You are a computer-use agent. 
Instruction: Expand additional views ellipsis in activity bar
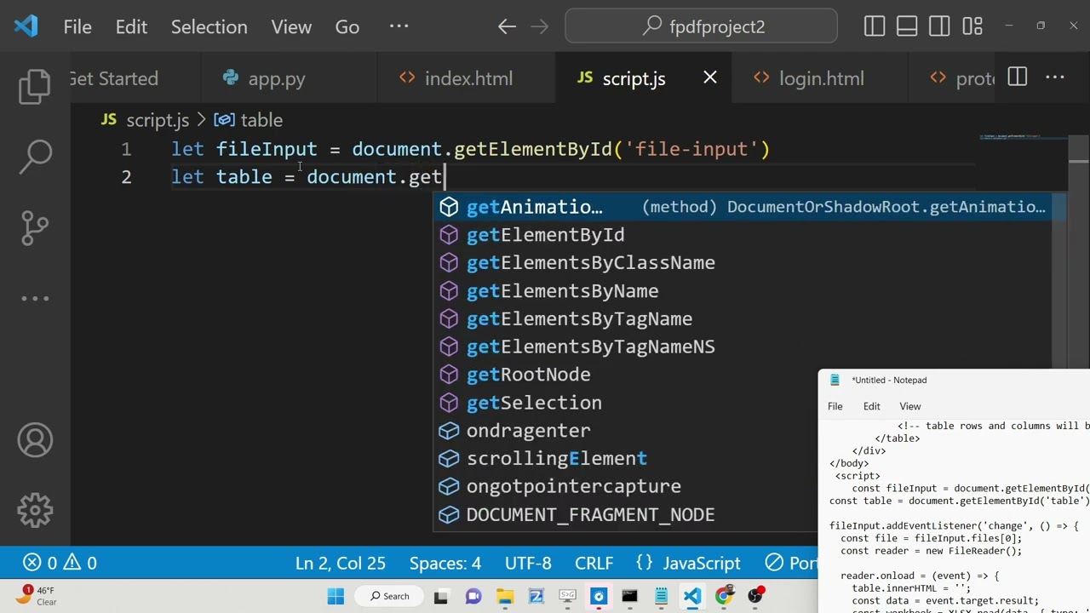[x=35, y=298]
